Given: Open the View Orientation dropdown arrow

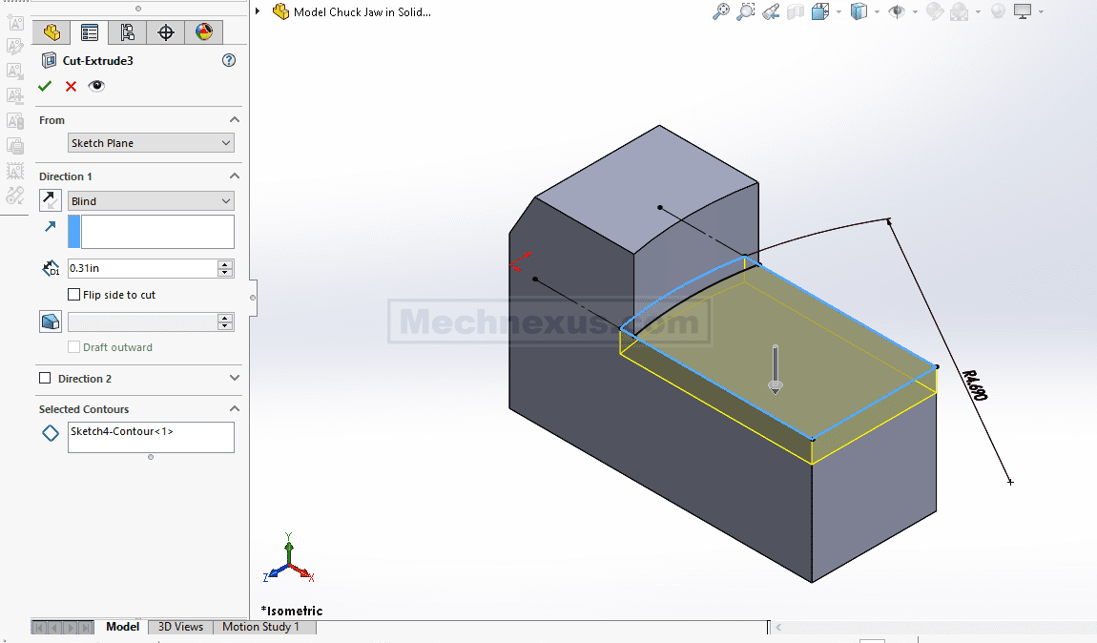Looking at the screenshot, I should click(x=838, y=12).
